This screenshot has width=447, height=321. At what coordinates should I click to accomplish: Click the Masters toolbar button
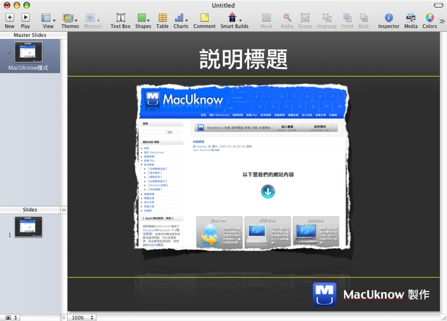tap(93, 21)
